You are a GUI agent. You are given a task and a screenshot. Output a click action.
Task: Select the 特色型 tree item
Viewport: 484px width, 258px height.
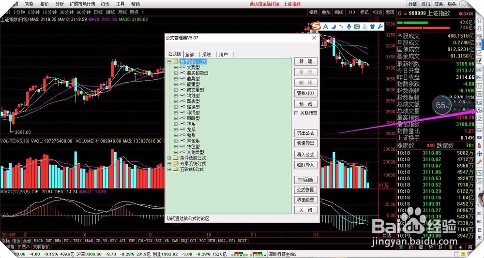pos(193,147)
